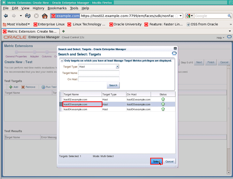Click the Oracle ring icon in dialog

[174, 53]
